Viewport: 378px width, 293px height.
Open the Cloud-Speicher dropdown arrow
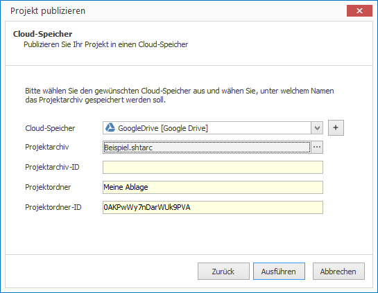(317, 128)
